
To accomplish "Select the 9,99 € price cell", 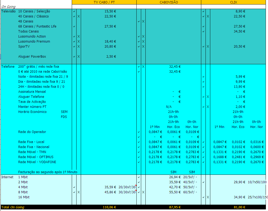I will pyautogui.click(x=240, y=82).
